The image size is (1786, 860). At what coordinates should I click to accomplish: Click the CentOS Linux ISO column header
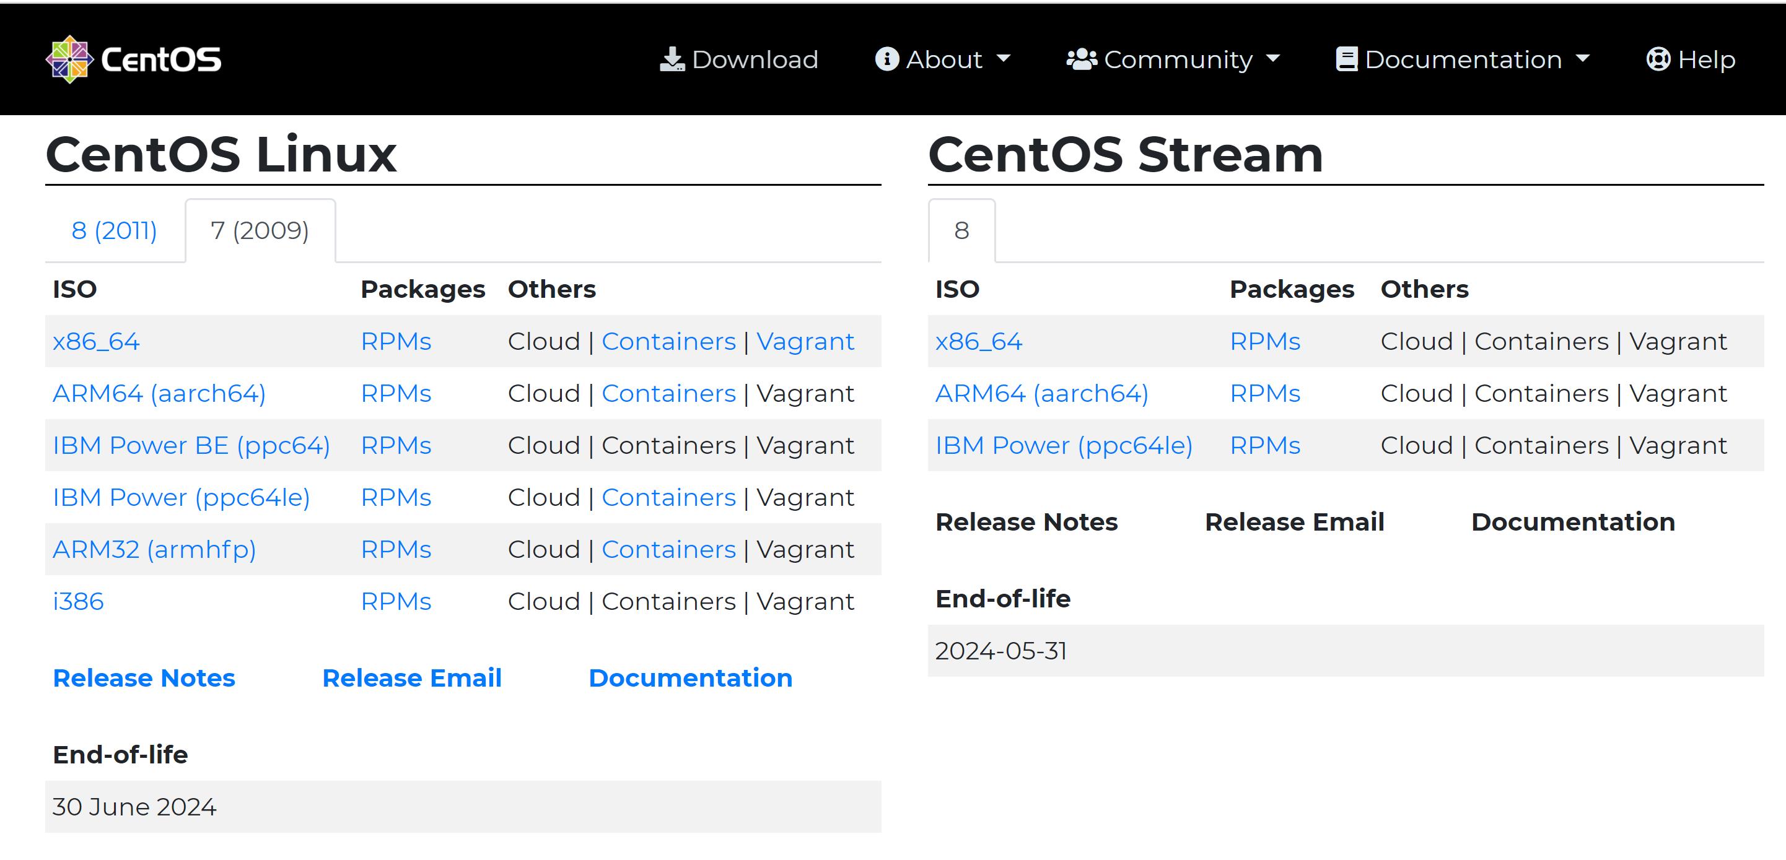[x=75, y=289]
